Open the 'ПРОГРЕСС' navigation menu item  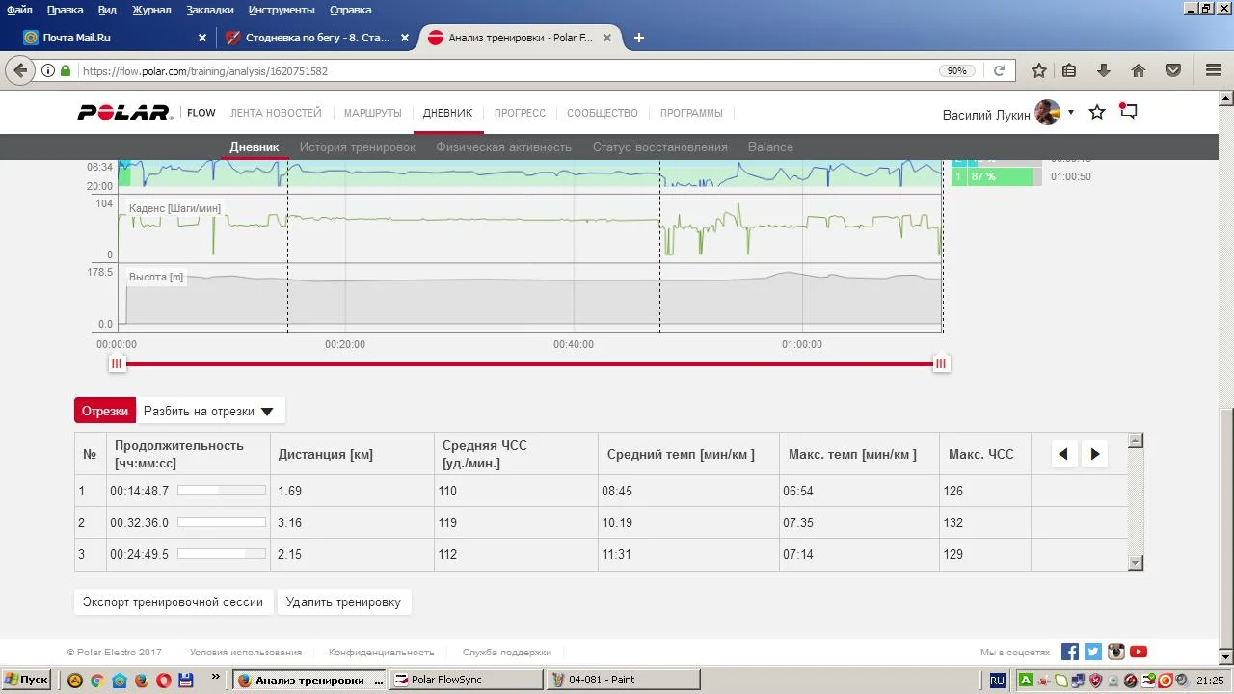coord(520,113)
